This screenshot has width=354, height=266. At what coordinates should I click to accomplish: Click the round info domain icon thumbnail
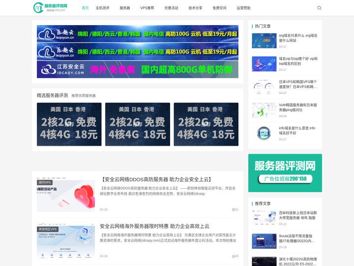click(264, 133)
